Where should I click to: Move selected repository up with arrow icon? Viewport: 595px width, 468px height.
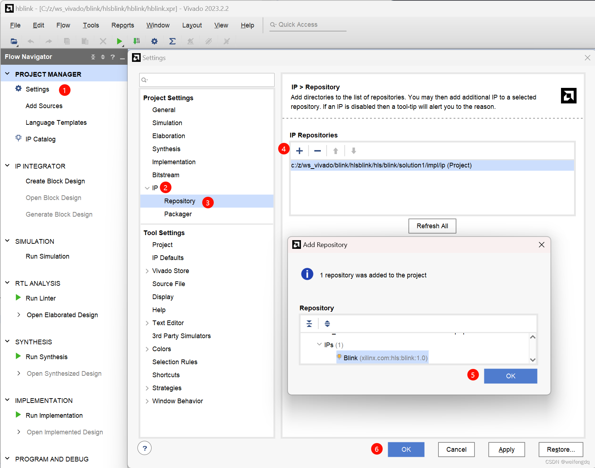(336, 151)
